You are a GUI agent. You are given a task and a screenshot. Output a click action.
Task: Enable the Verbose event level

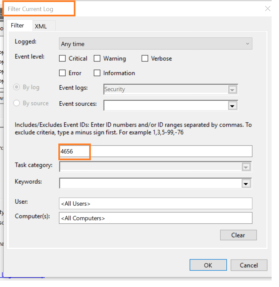coord(145,58)
